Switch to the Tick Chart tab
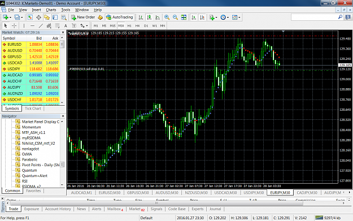The image size is (353, 221). click(33, 109)
